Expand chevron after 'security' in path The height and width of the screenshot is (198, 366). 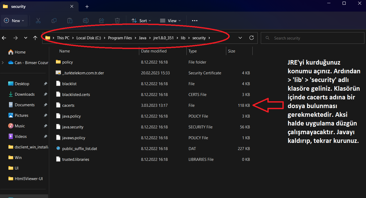coord(209,38)
